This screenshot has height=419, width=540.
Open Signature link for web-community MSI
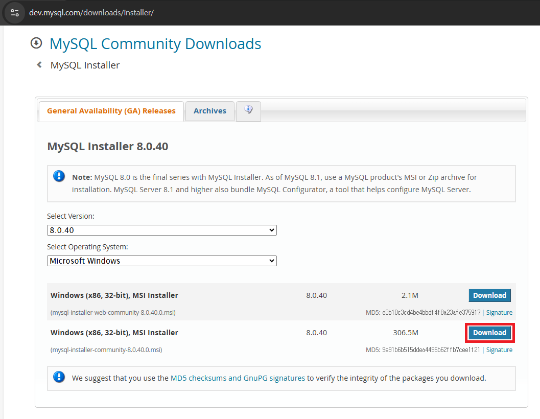pyautogui.click(x=499, y=313)
